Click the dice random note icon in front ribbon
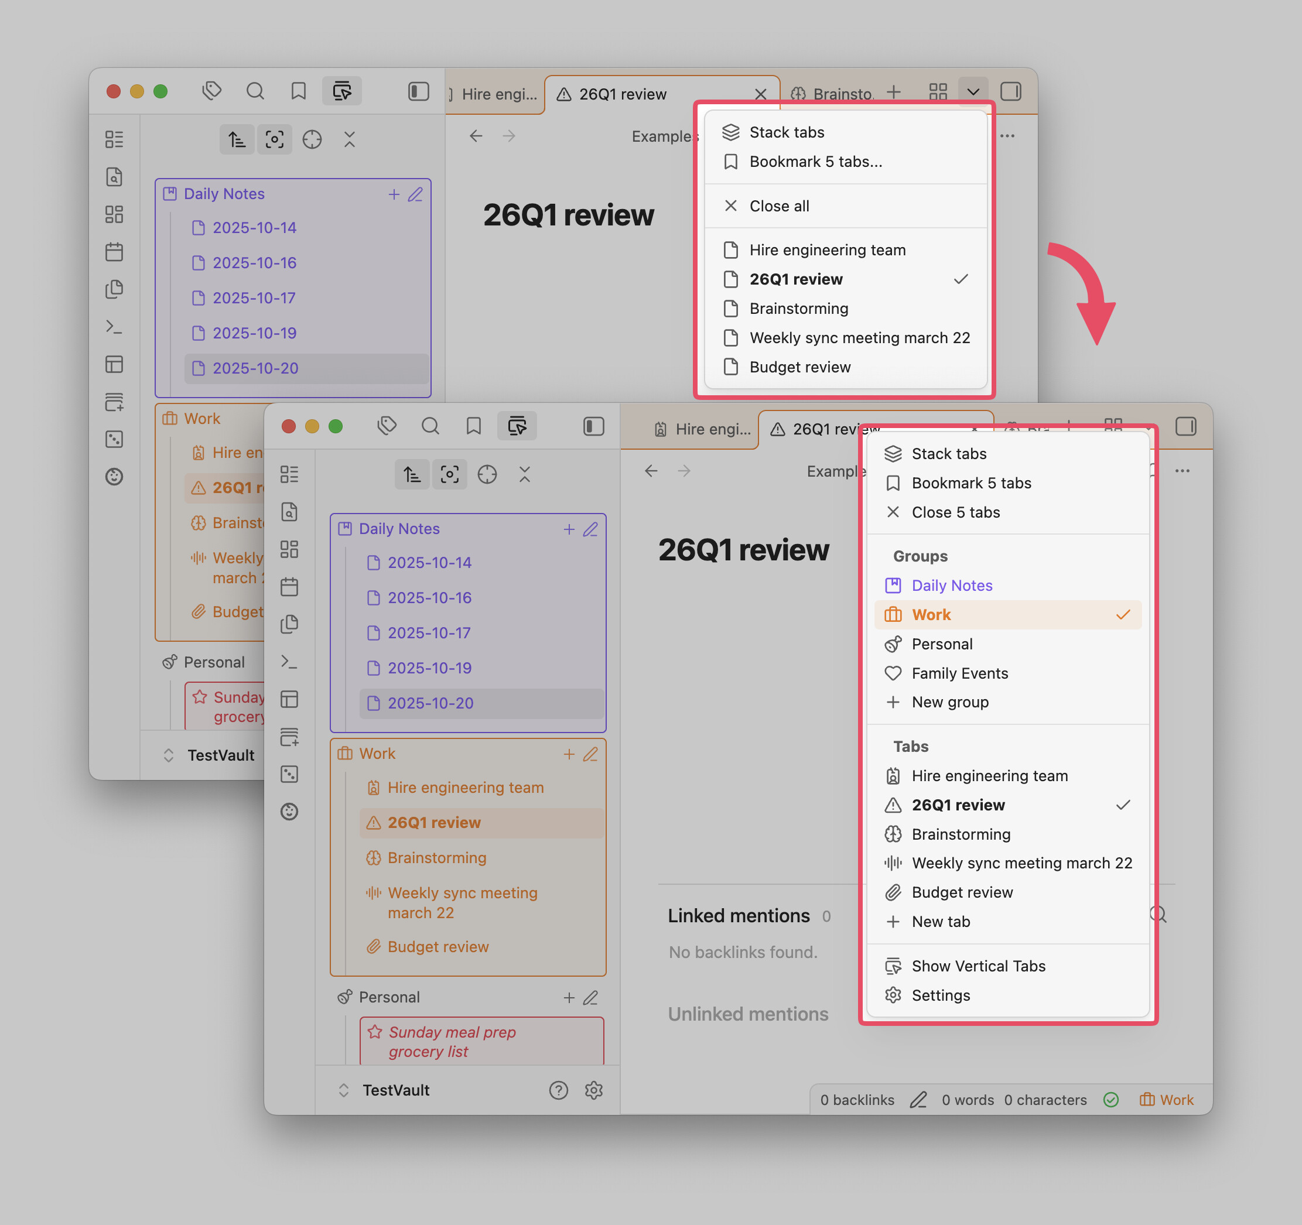This screenshot has width=1302, height=1225. coord(289,774)
